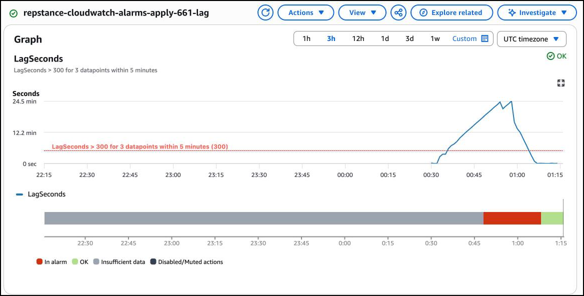Choose the 3d time range
Image resolution: width=584 pixels, height=296 pixels.
409,38
